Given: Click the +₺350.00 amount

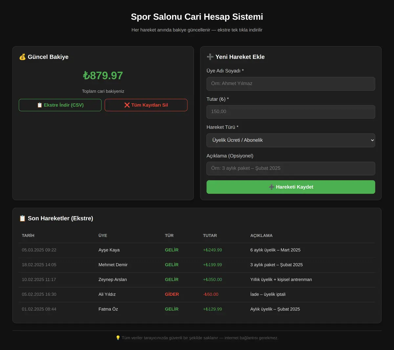Looking at the screenshot, I should [x=212, y=280].
